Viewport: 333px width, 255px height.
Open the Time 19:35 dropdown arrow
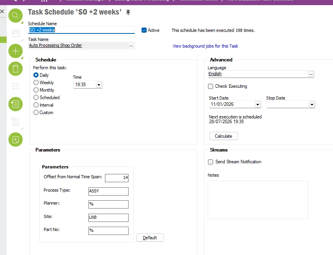(x=99, y=85)
